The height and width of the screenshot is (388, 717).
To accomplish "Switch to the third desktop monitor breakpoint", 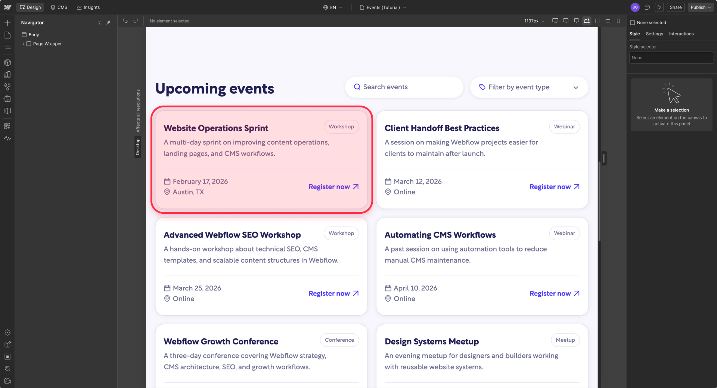I will pyautogui.click(x=576, y=21).
